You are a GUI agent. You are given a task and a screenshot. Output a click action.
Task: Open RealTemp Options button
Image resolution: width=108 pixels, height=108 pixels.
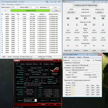click(x=103, y=50)
